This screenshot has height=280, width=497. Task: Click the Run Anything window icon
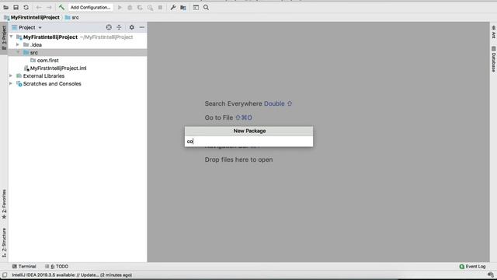pyautogui.click(x=196, y=7)
